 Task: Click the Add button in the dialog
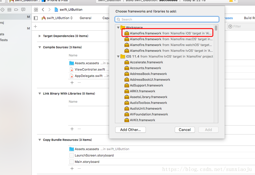208,130
